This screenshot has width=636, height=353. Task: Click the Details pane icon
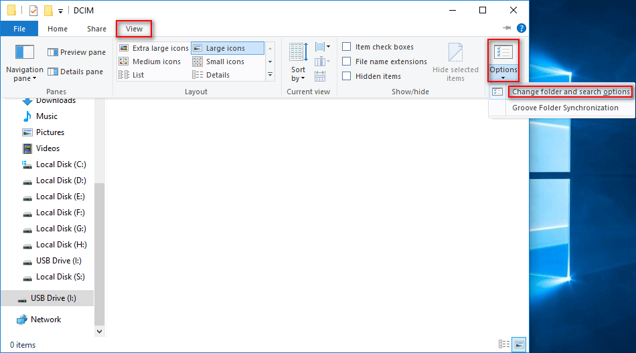point(75,72)
